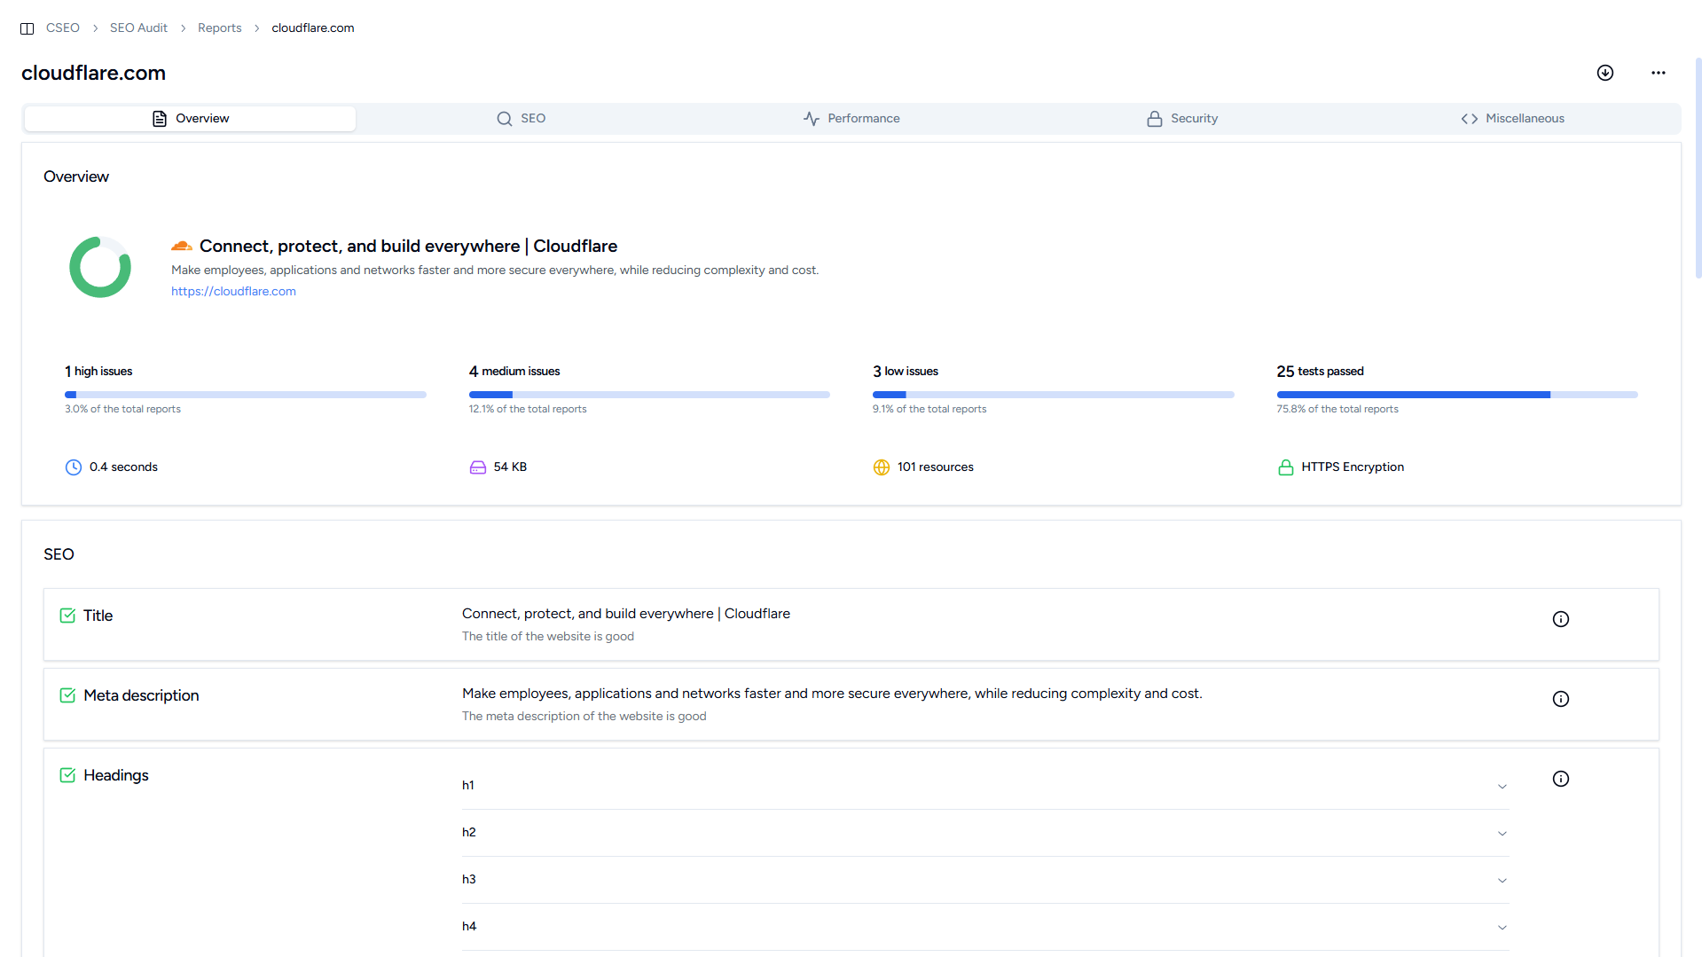Click the info icon for Title row
Screen dimensions: 1702x957
1560,619
